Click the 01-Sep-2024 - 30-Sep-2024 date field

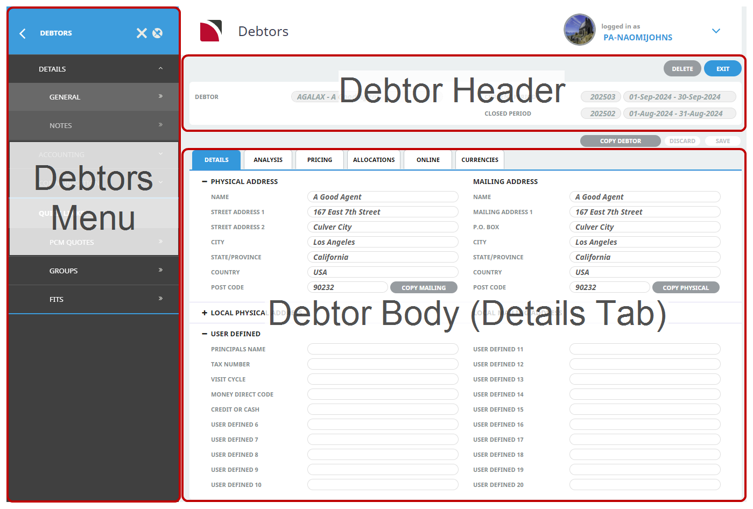(x=680, y=97)
